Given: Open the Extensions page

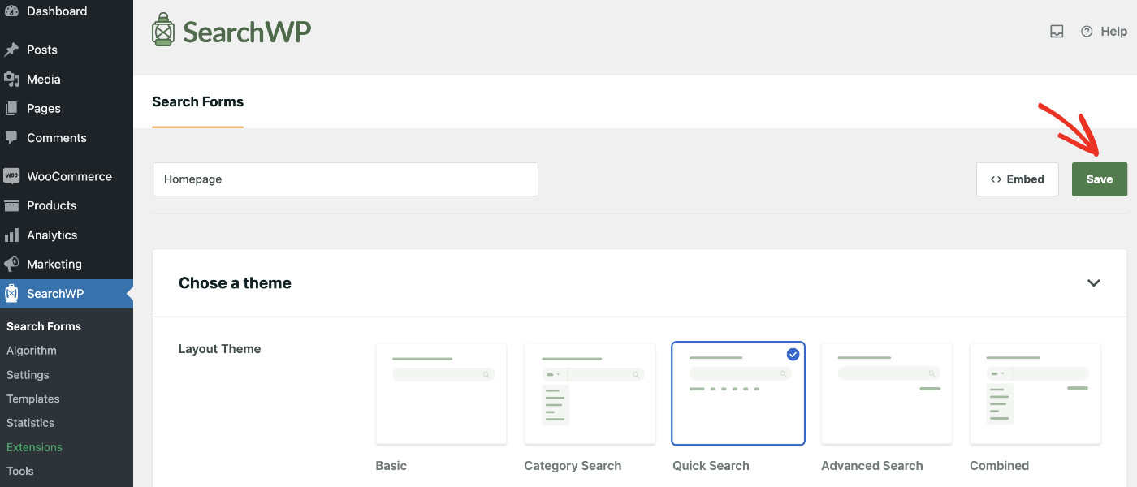Looking at the screenshot, I should [34, 446].
